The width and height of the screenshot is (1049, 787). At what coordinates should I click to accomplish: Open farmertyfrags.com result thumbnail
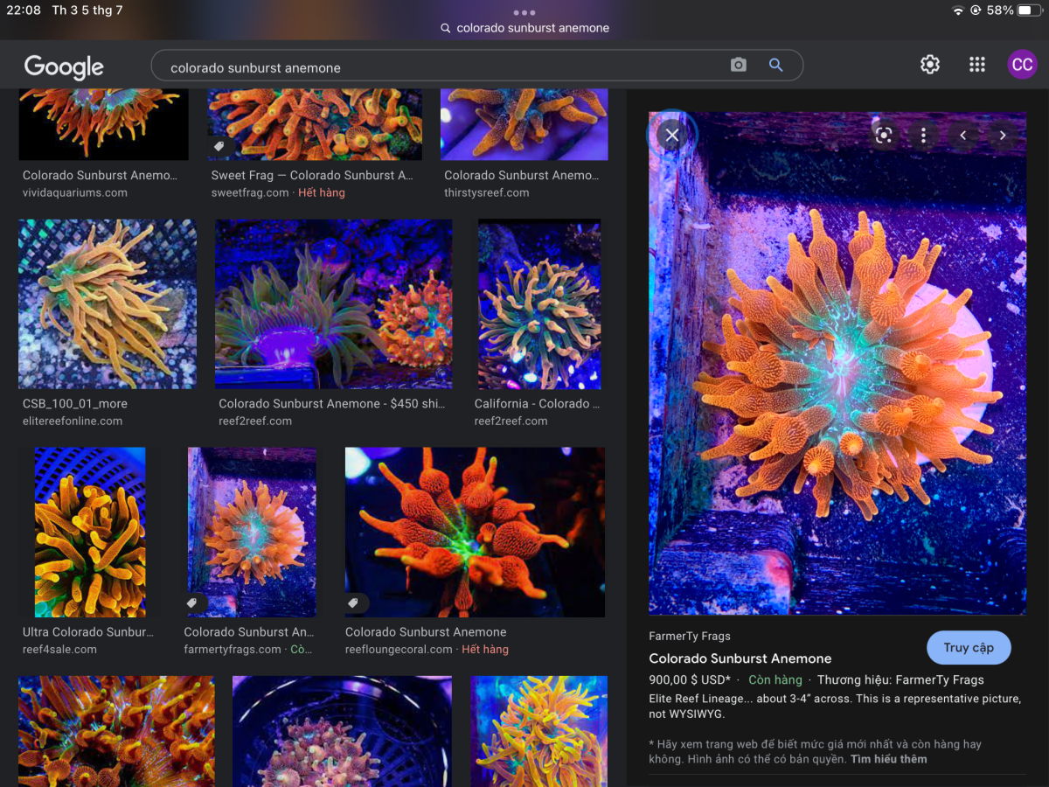pos(252,533)
